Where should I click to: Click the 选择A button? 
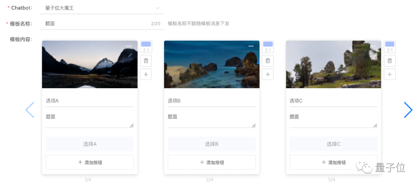click(90, 144)
